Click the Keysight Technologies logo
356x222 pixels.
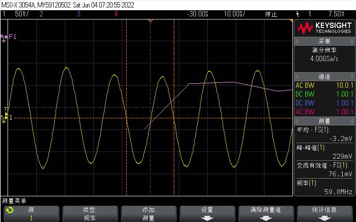(324, 28)
